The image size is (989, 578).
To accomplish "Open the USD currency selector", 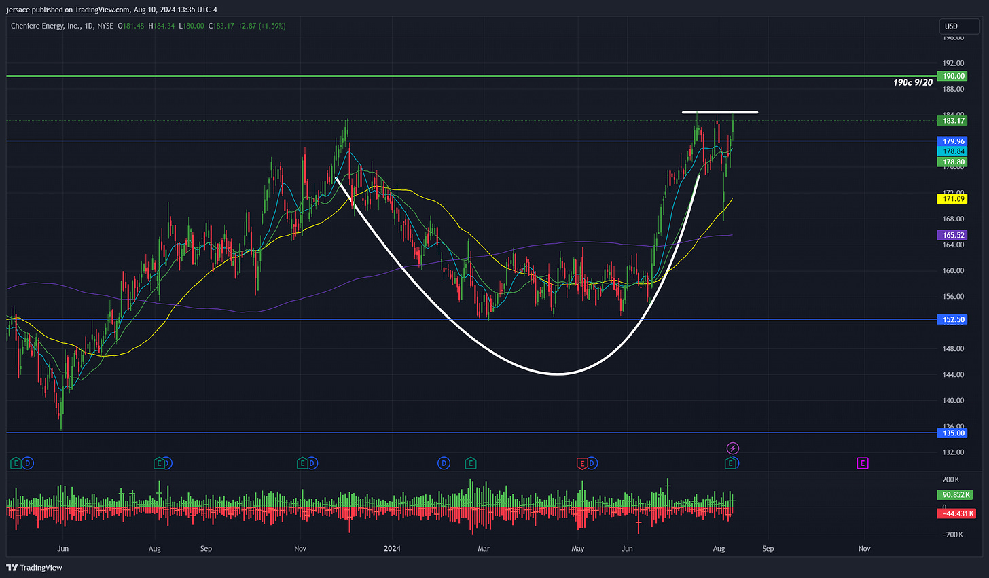I will click(958, 26).
